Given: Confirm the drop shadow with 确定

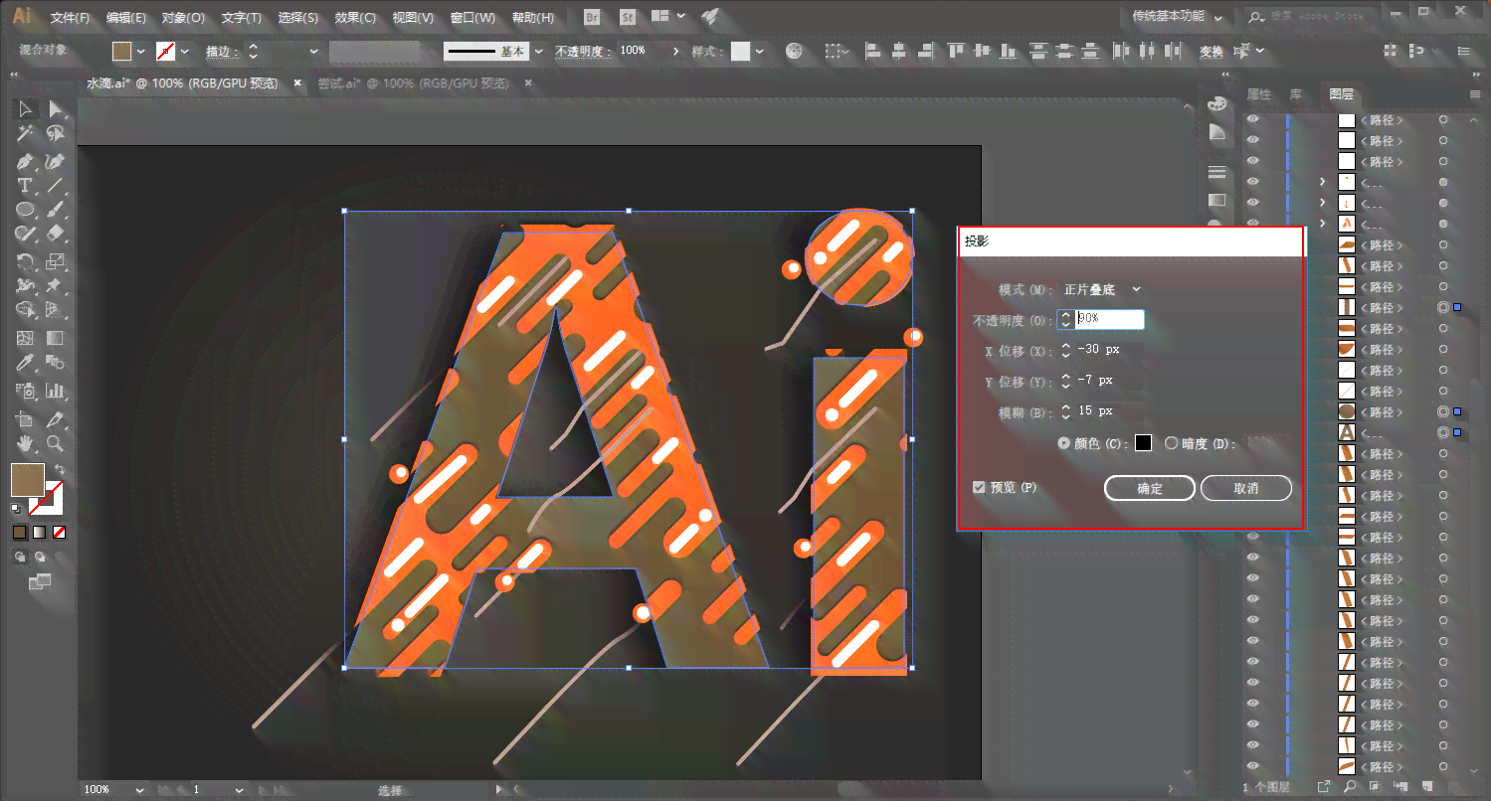Looking at the screenshot, I should [x=1150, y=488].
